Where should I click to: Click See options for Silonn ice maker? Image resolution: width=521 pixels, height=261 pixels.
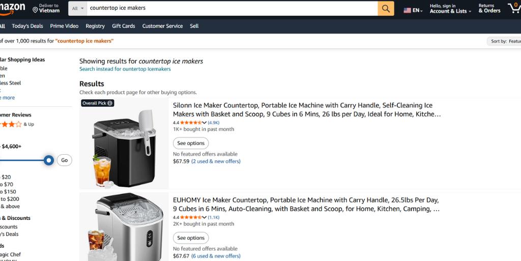coord(191,143)
